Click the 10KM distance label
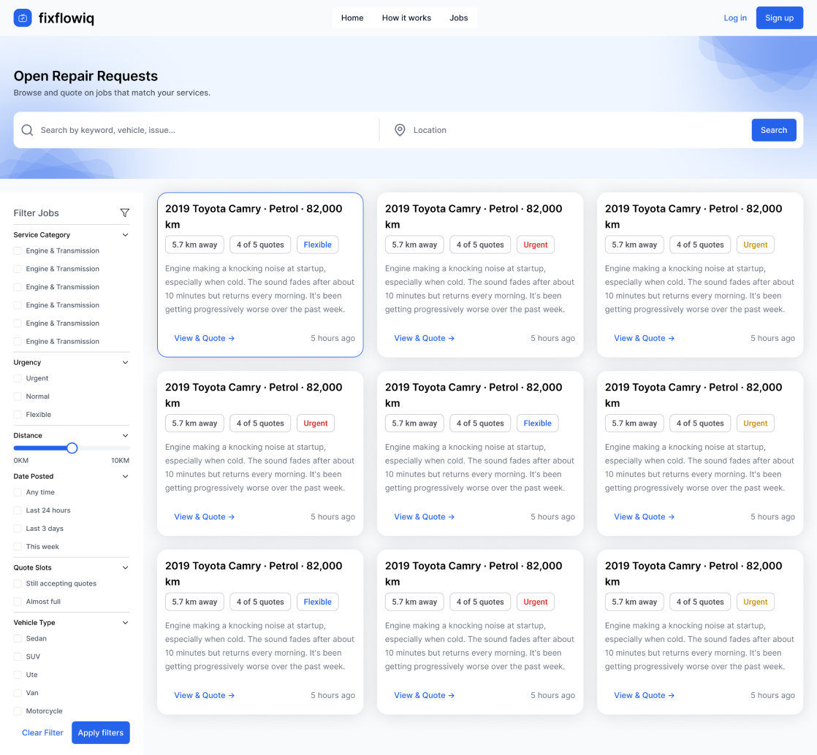Image resolution: width=817 pixels, height=755 pixels. [x=121, y=461]
